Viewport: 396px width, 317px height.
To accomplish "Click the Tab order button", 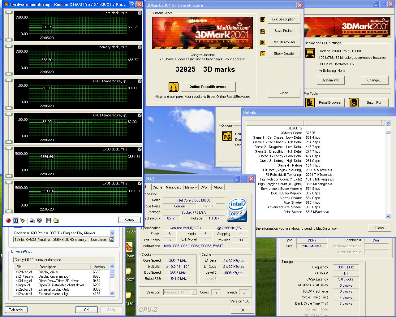I will (x=16, y=310).
